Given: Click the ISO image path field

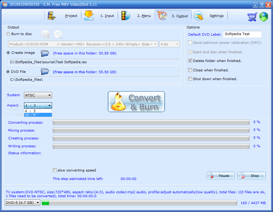Looking at the screenshot, I should [94, 62].
